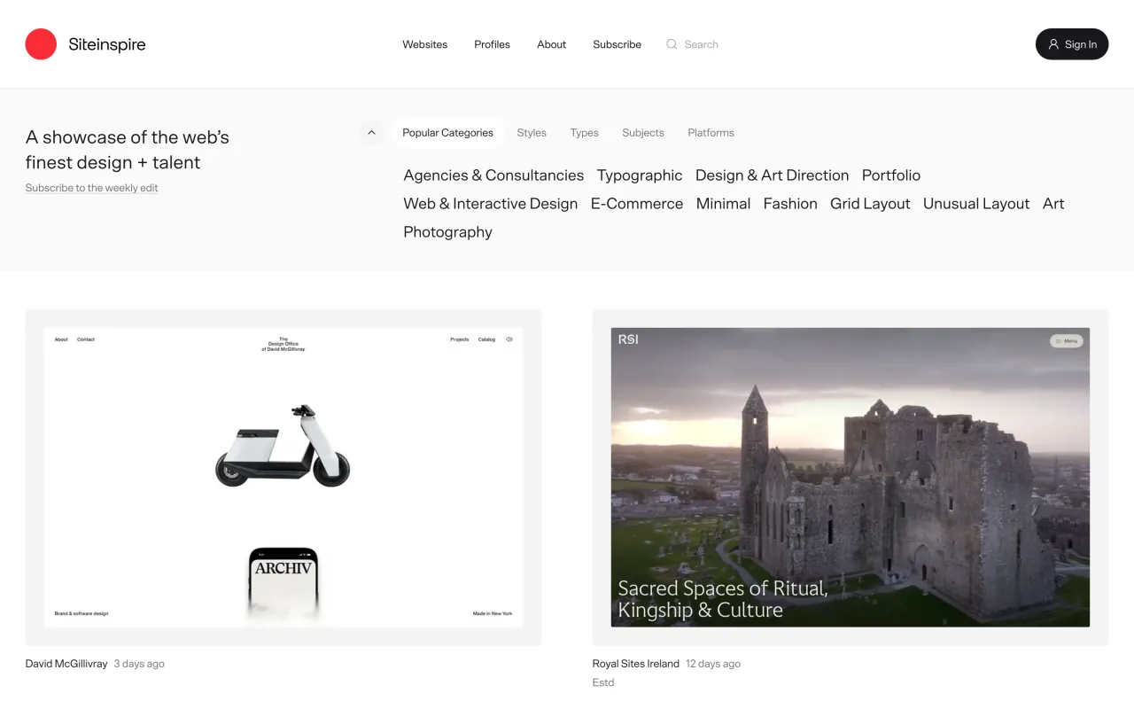Click the red Siteinspire logo circle
1134x709 pixels.
click(41, 44)
